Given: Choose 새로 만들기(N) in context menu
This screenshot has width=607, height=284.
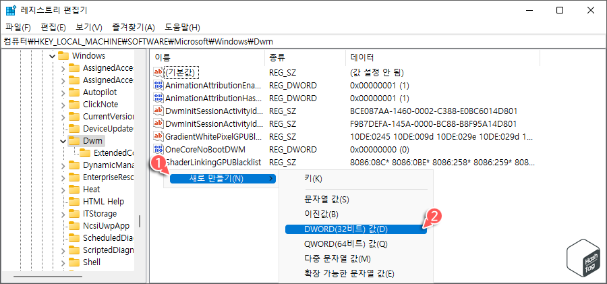Looking at the screenshot, I should (223, 178).
